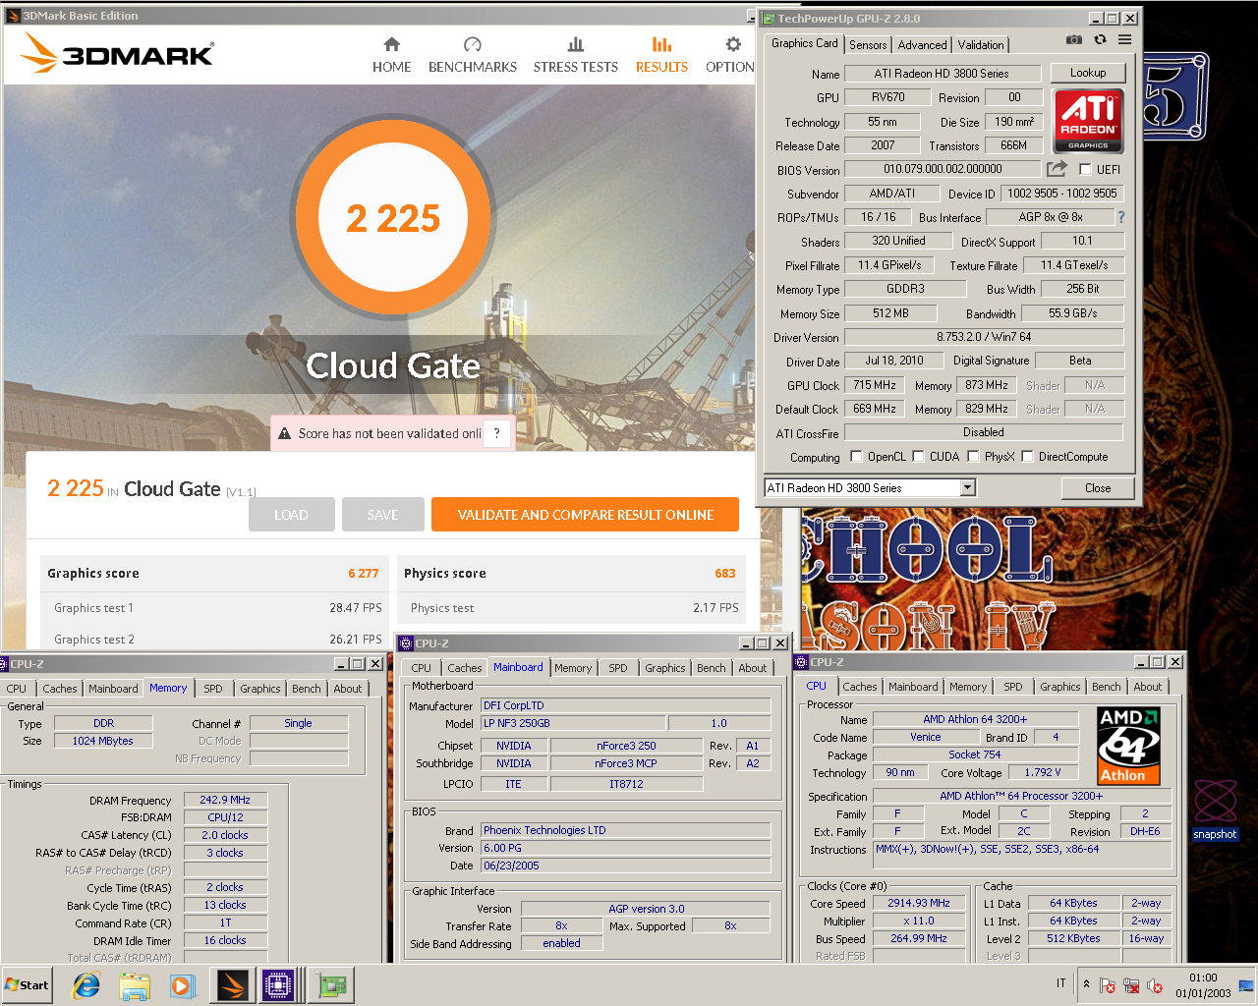Click the ATI Radeon logo in GPU-Z
Screen dimensions: 1258x1006
[1088, 121]
